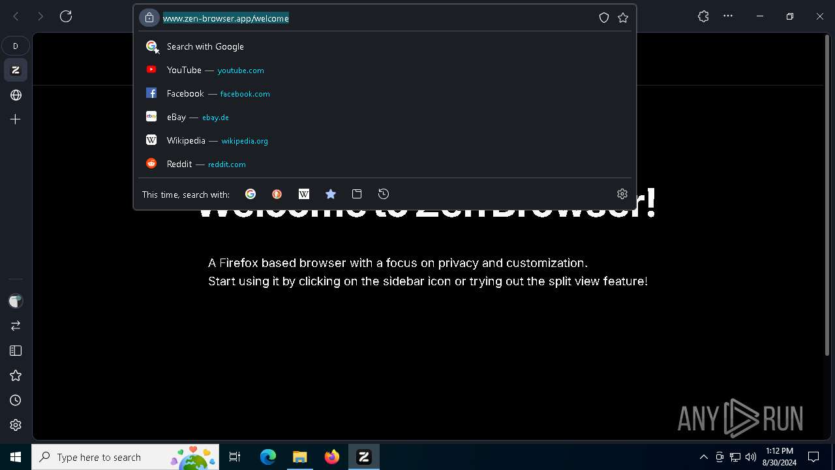Open search settings gear in urlbar
The height and width of the screenshot is (470, 835).
(622, 194)
